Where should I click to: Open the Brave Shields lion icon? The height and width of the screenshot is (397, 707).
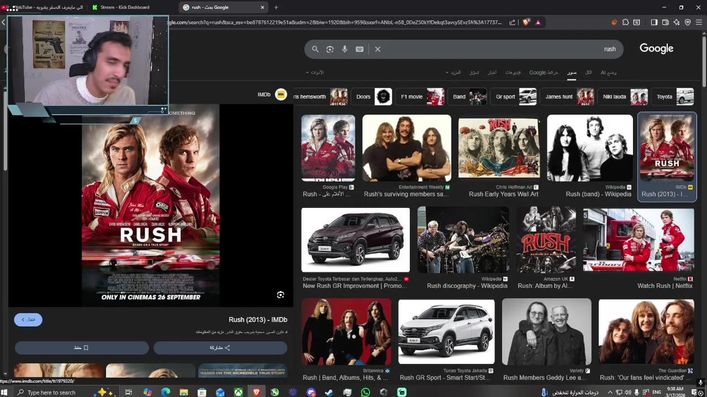(526, 22)
